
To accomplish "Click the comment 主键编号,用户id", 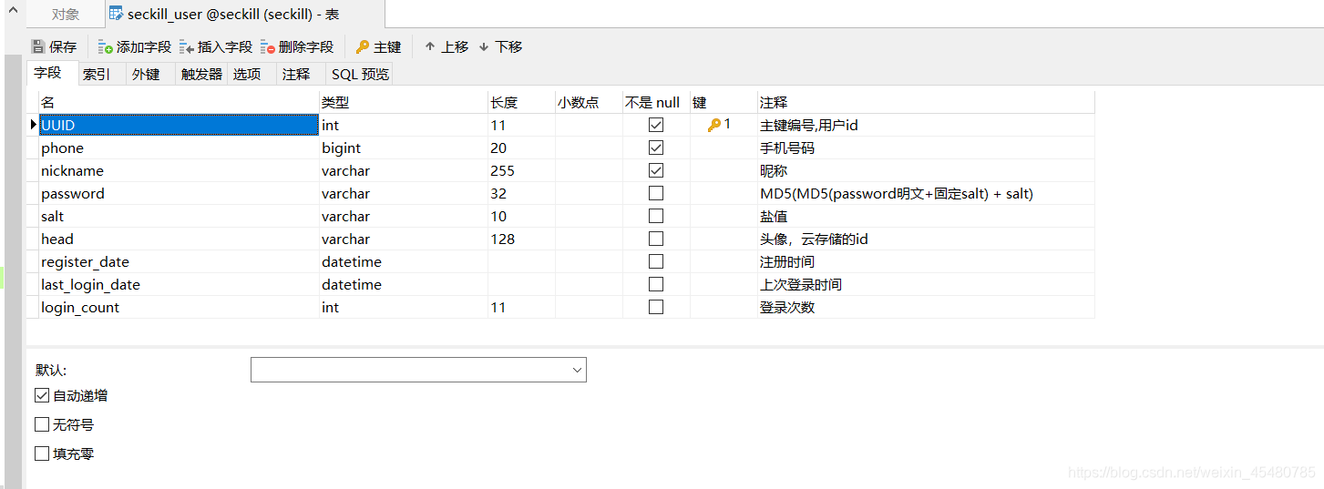I will click(926, 125).
